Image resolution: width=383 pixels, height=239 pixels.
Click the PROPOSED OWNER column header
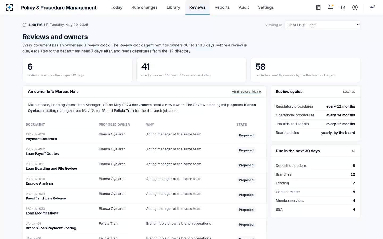tap(114, 125)
